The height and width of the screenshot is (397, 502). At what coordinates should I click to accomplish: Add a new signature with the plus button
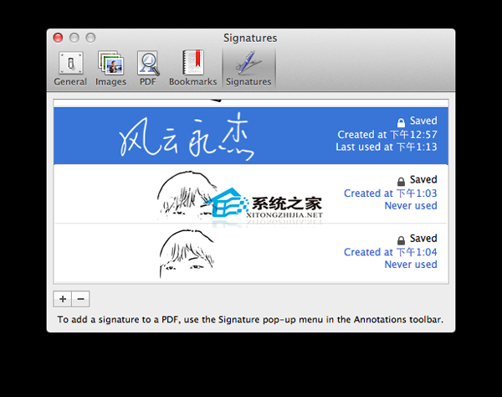(x=62, y=299)
